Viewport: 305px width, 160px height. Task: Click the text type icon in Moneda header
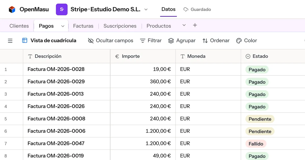[x=182, y=56]
